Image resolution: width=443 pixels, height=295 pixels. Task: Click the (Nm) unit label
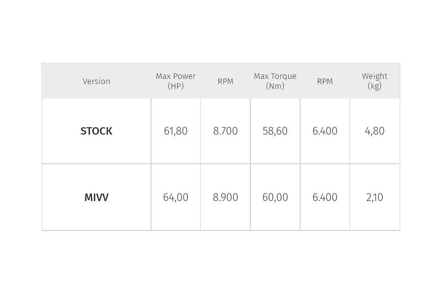pyautogui.click(x=275, y=86)
